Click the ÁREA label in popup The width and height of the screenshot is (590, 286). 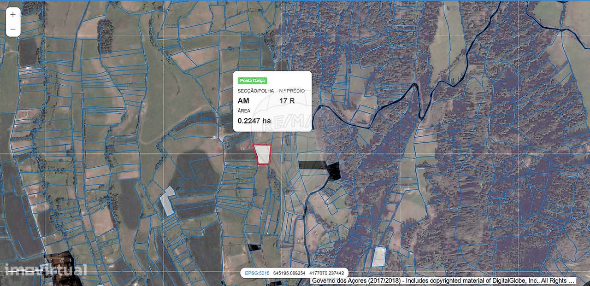pos(244,111)
